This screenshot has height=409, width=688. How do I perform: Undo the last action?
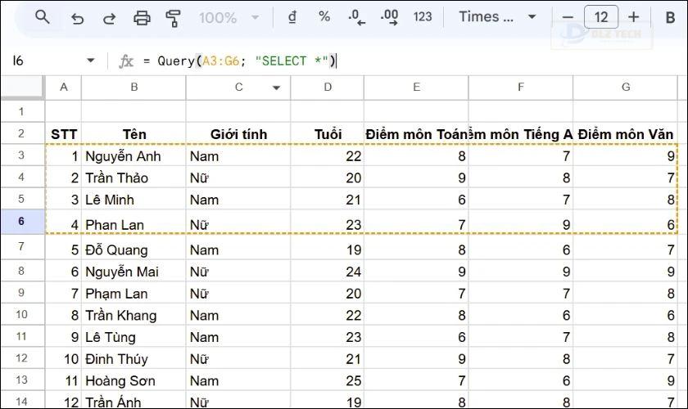point(77,19)
